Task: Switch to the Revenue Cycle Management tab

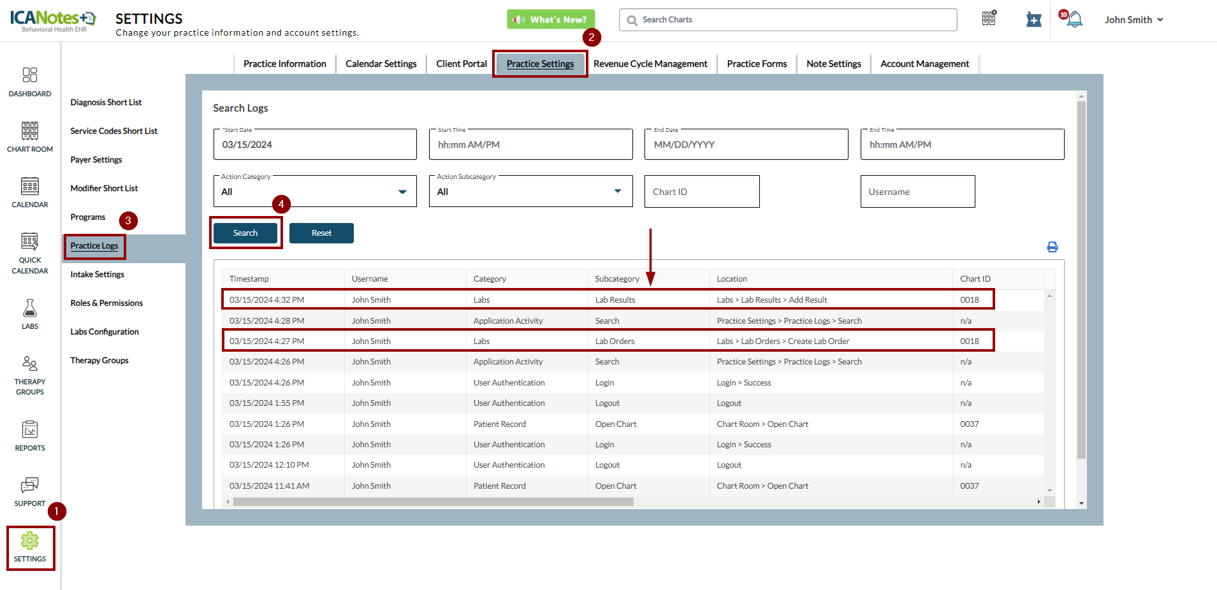Action: click(x=650, y=64)
